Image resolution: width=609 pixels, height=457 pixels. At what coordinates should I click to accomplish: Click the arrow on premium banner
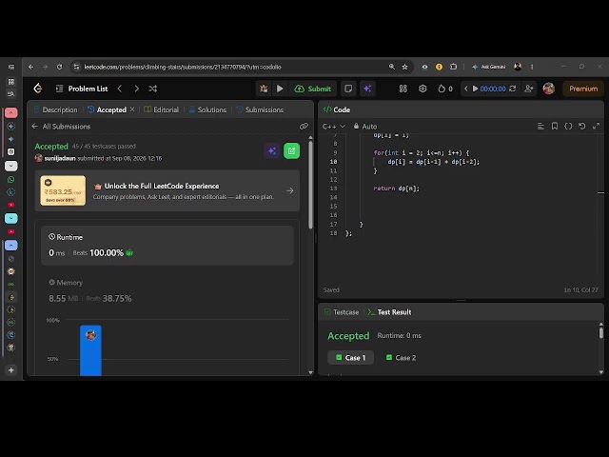(289, 190)
